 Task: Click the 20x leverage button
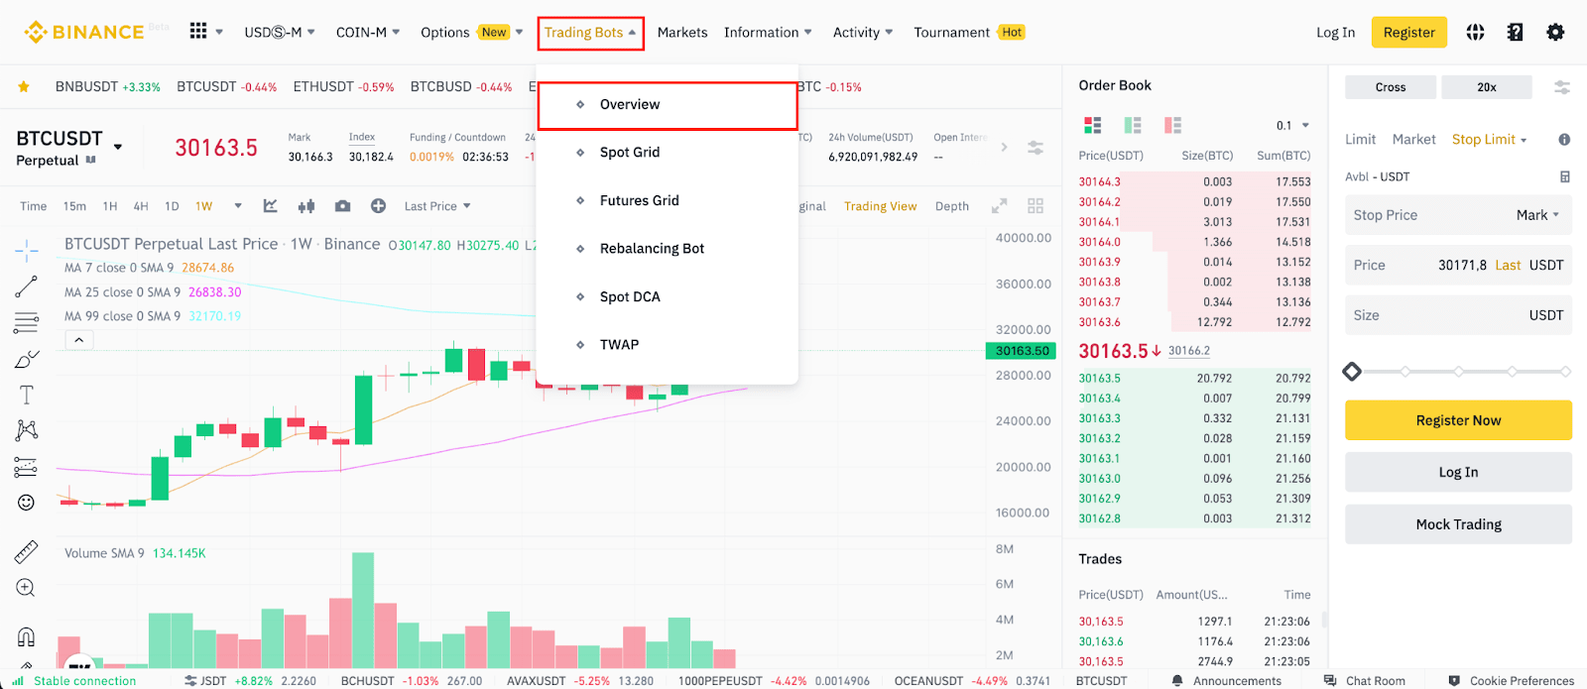[1487, 87]
